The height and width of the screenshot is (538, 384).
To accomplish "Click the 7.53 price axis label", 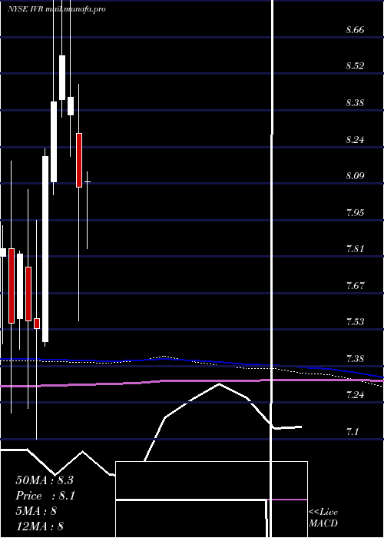I will pos(355,322).
